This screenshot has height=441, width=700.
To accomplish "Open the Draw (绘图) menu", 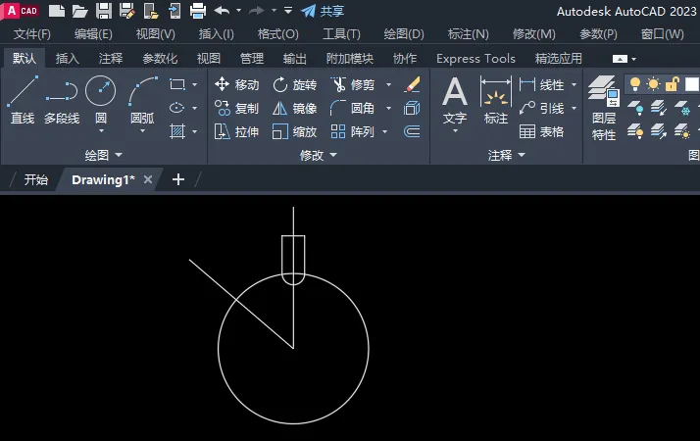I will [404, 34].
